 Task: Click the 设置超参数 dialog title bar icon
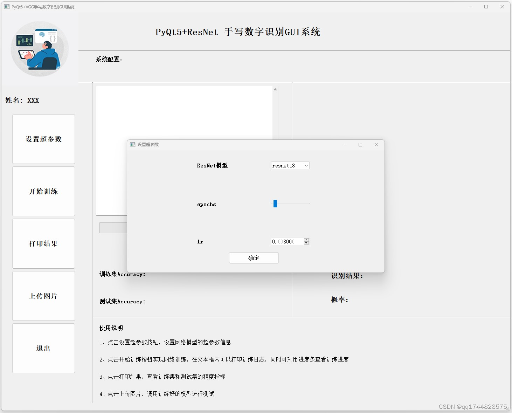[133, 144]
